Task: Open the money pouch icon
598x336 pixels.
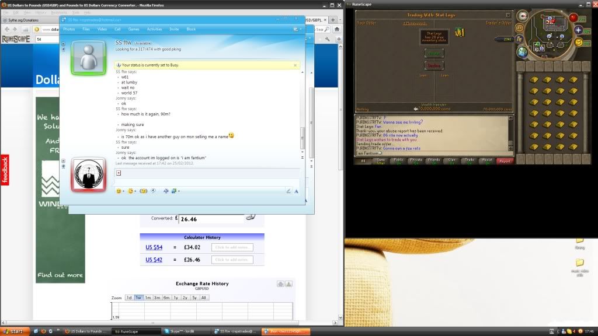Action: pyautogui.click(x=519, y=39)
